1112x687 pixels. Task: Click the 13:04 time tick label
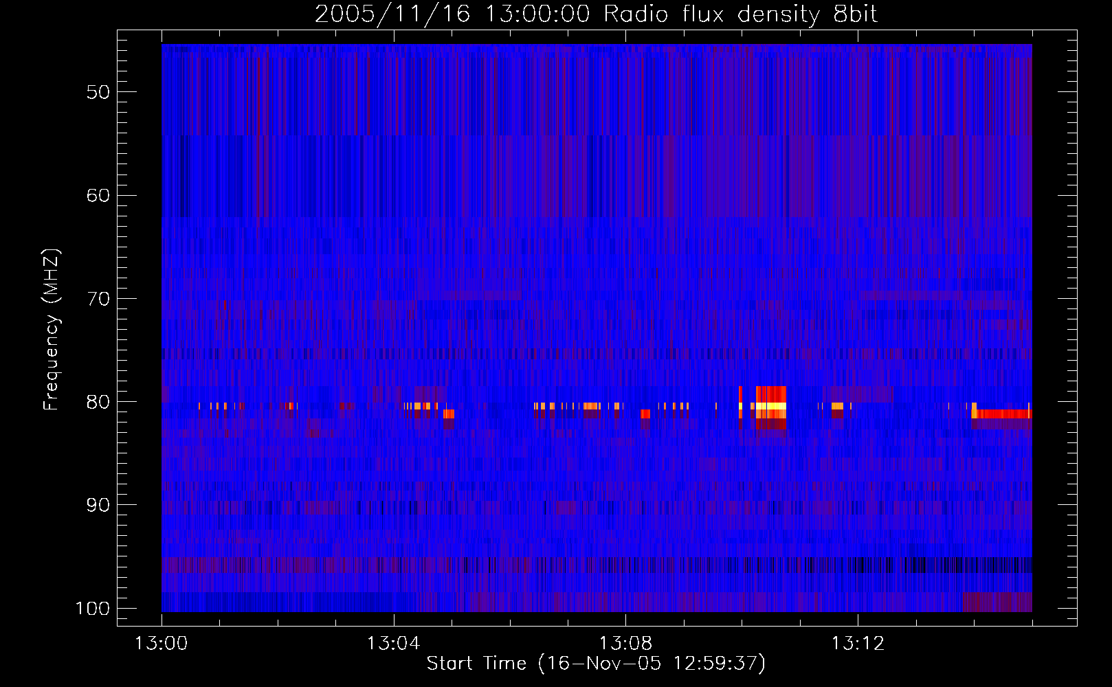(394, 644)
